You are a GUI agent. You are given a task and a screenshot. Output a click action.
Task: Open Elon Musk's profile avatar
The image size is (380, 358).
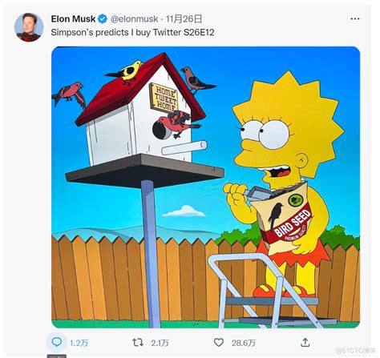point(29,27)
